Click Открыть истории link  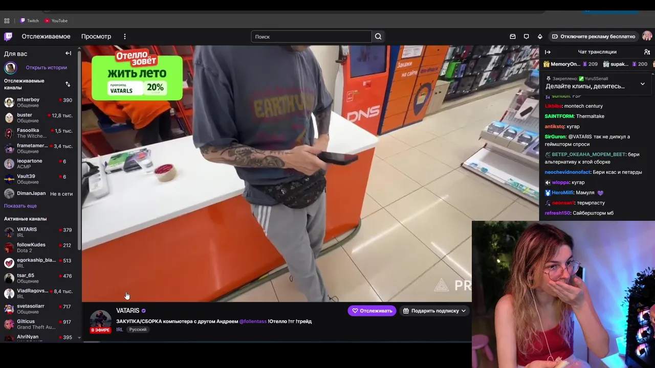(47, 67)
